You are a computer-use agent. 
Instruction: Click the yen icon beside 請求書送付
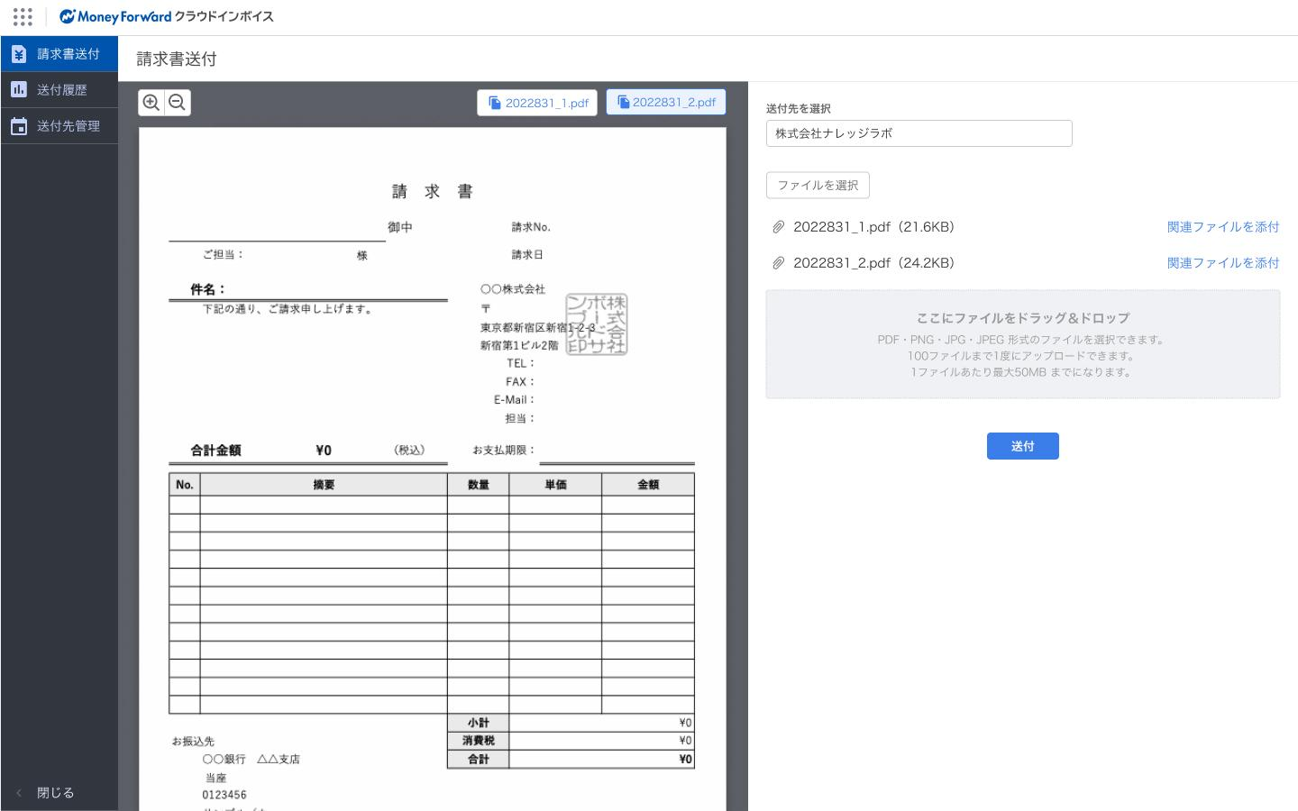coord(19,54)
